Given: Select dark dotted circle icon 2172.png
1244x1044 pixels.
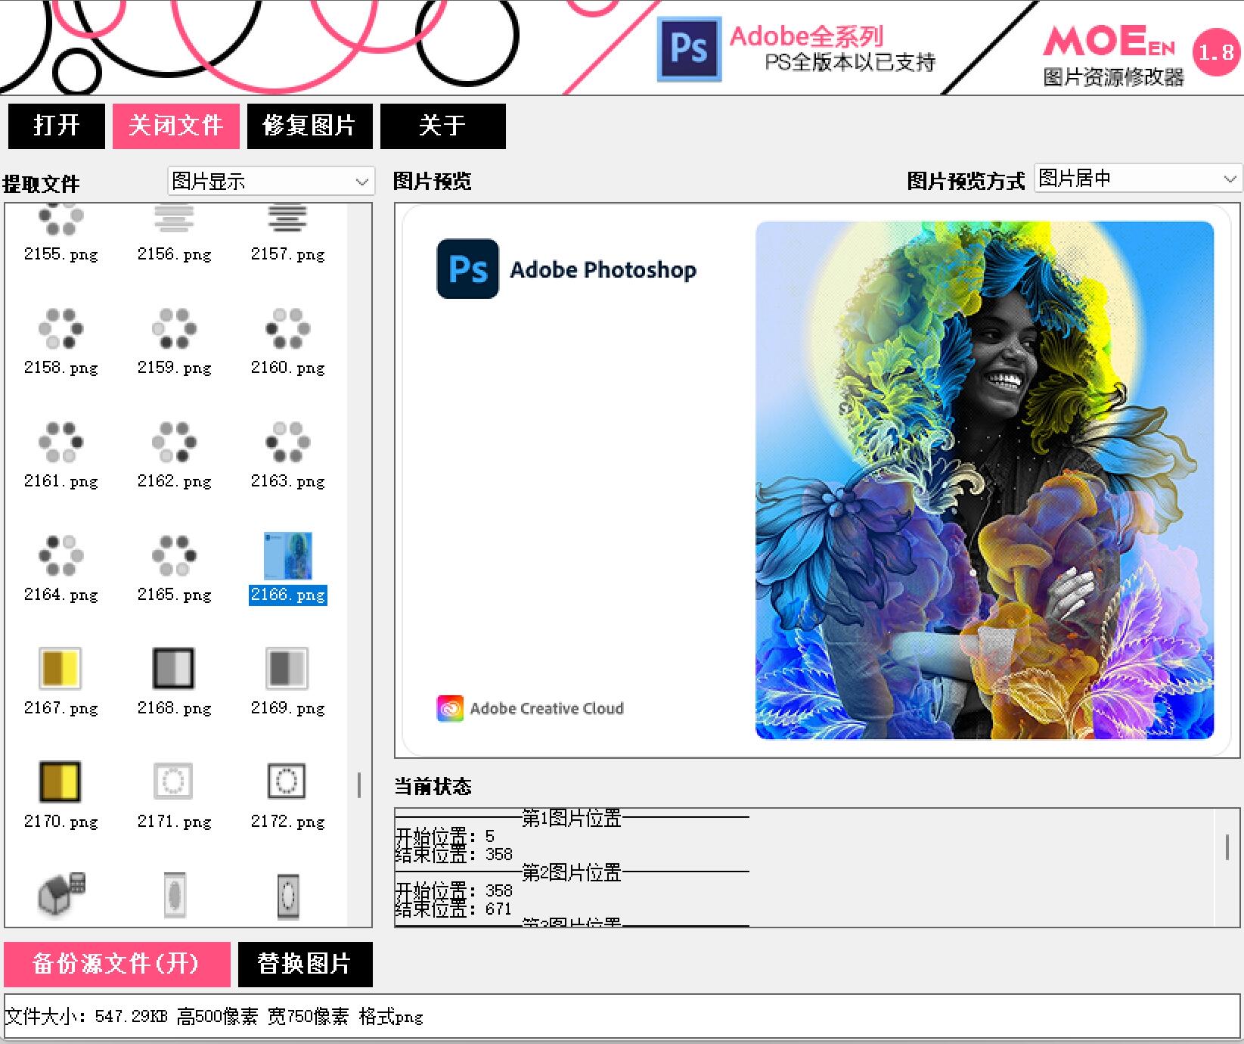Looking at the screenshot, I should (x=288, y=796).
